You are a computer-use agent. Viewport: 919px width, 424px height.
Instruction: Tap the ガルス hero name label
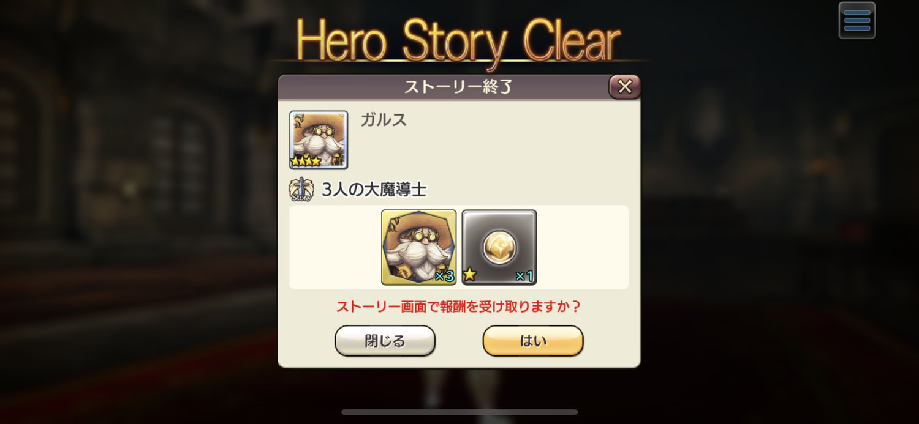[384, 119]
